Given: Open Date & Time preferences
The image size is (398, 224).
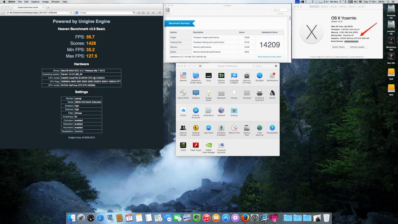Looking at the screenshot, I should point(234,129).
